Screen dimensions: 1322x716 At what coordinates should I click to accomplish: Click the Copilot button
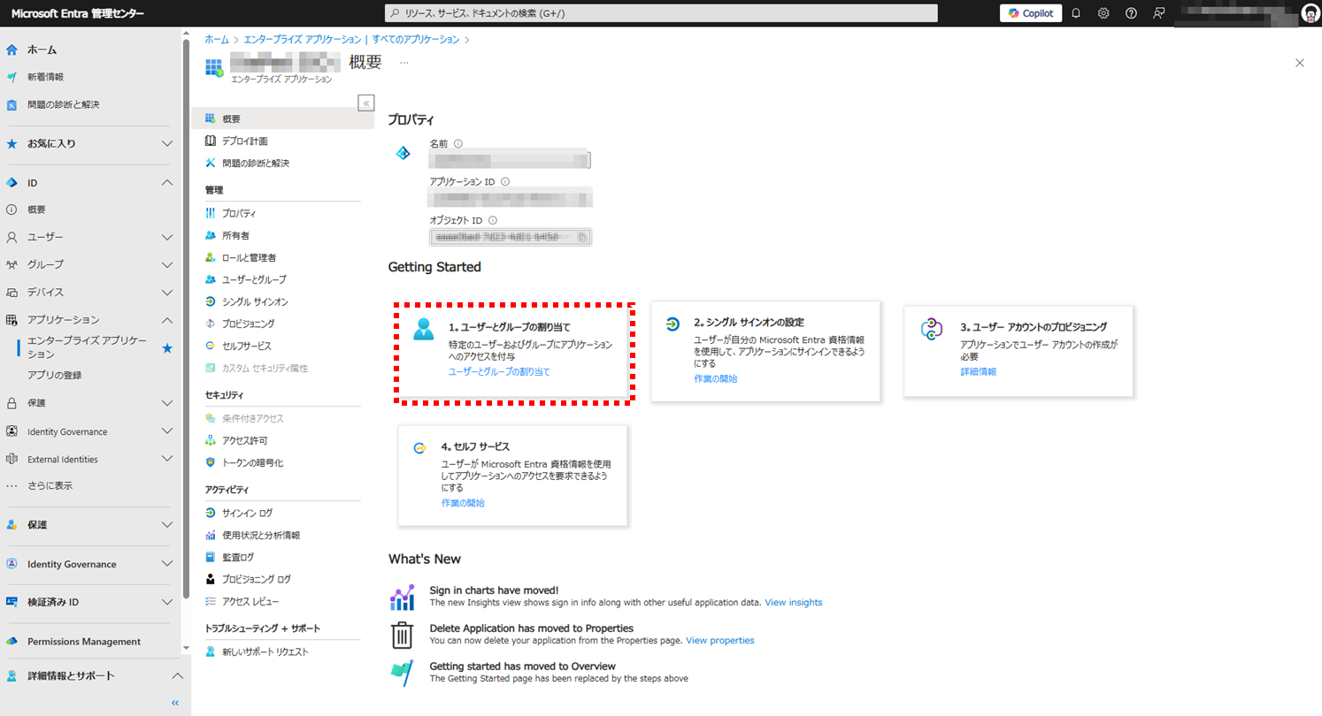pyautogui.click(x=1031, y=13)
